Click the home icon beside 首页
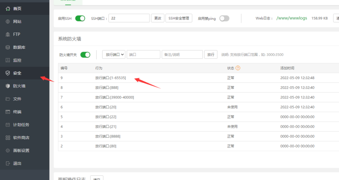 (x=7, y=8)
